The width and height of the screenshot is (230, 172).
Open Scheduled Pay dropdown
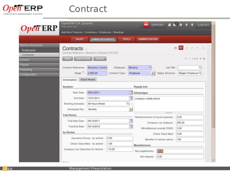point(130,109)
